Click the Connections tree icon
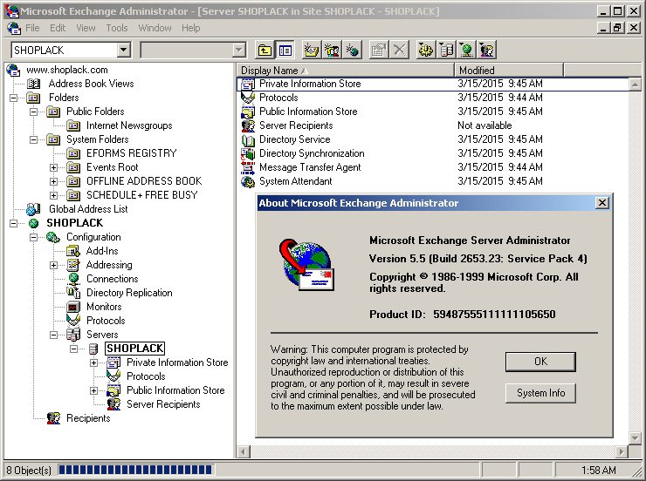646x481 pixels. [x=73, y=279]
